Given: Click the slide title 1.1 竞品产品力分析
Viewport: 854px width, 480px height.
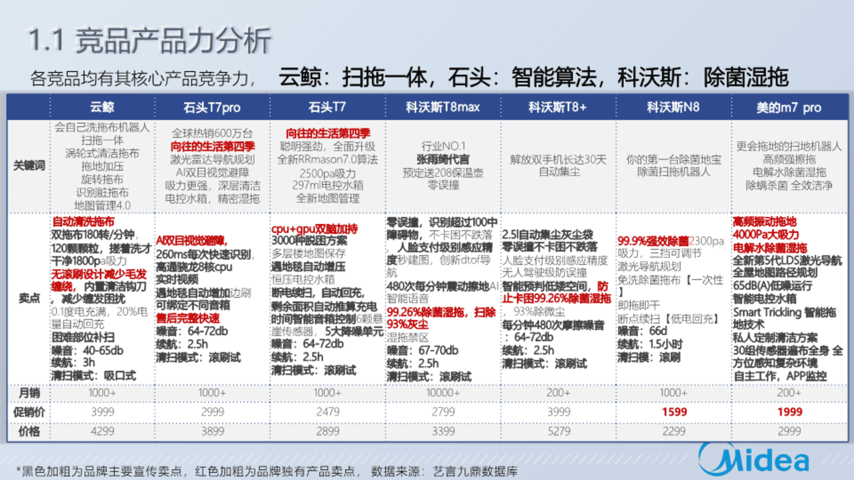Looking at the screenshot, I should click(x=149, y=41).
